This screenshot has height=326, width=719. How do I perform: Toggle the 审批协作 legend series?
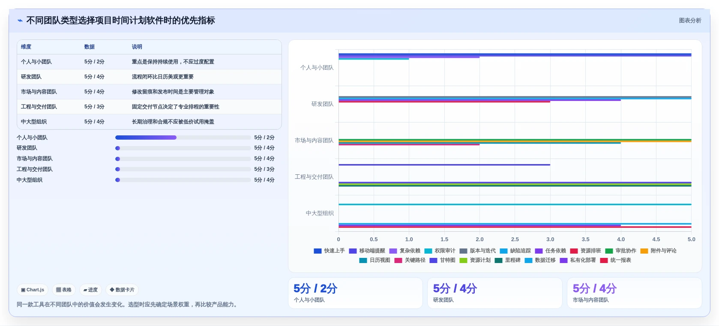point(620,251)
